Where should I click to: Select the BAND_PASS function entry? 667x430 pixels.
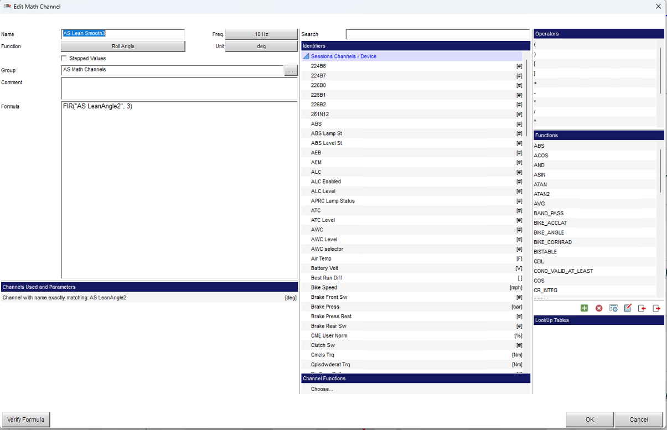click(x=594, y=213)
